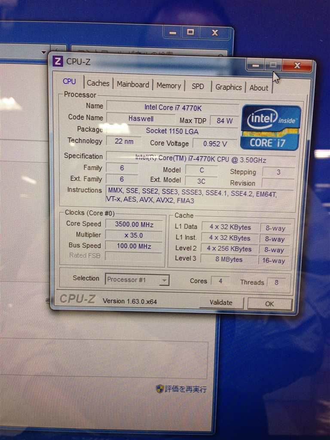Click the Core Speed value 3500.00 MHz

(134, 224)
